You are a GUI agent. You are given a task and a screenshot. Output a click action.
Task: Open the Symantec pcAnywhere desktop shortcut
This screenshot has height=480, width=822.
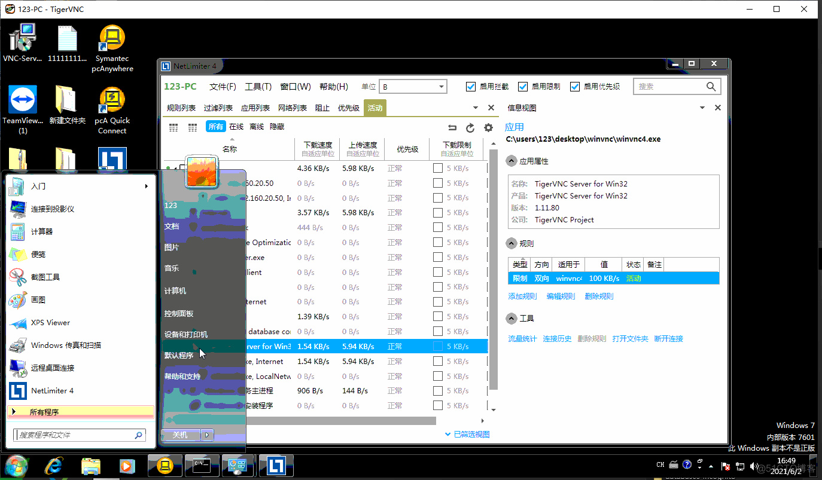pyautogui.click(x=112, y=48)
